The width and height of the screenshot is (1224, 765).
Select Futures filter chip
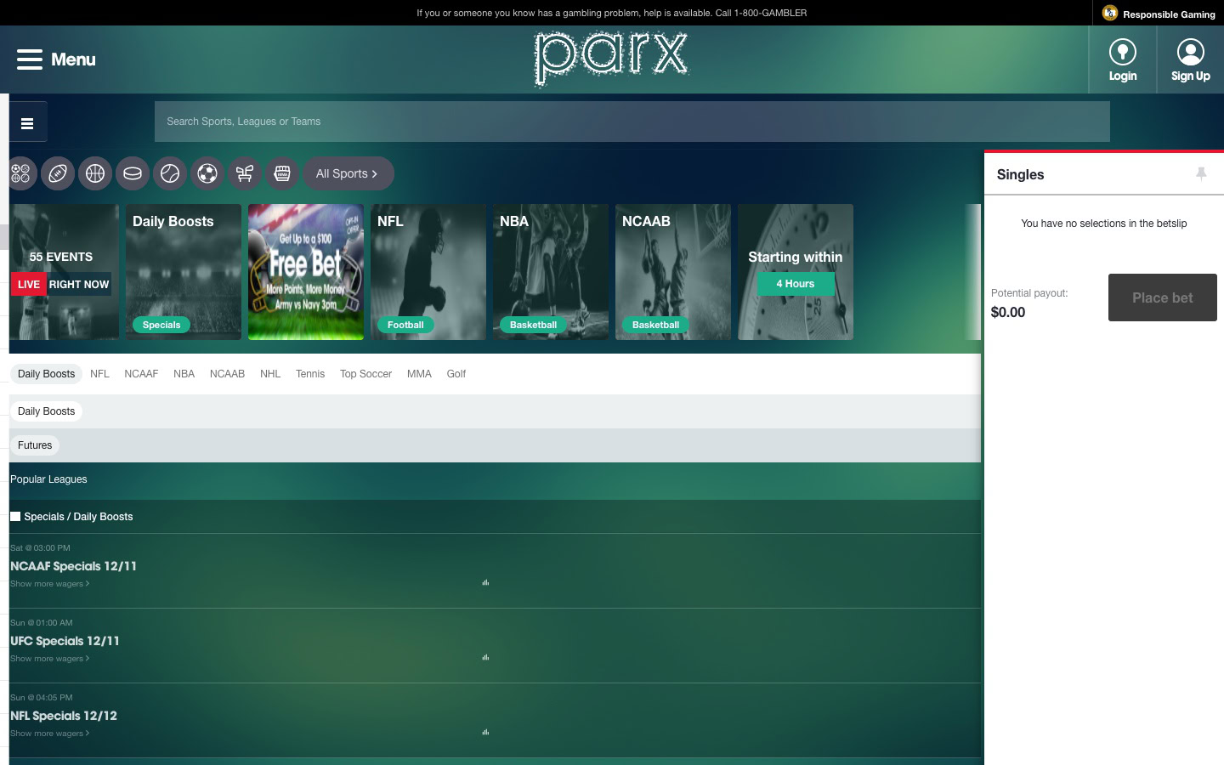(x=35, y=445)
